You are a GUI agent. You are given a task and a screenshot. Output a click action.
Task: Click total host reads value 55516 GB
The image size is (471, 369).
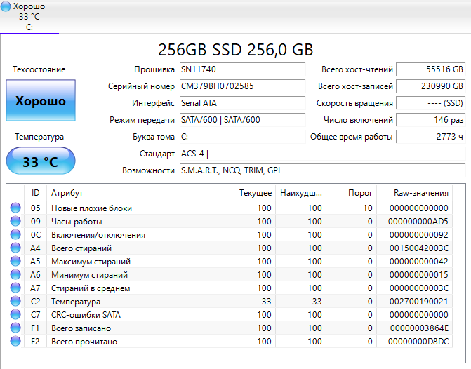pyautogui.click(x=431, y=69)
